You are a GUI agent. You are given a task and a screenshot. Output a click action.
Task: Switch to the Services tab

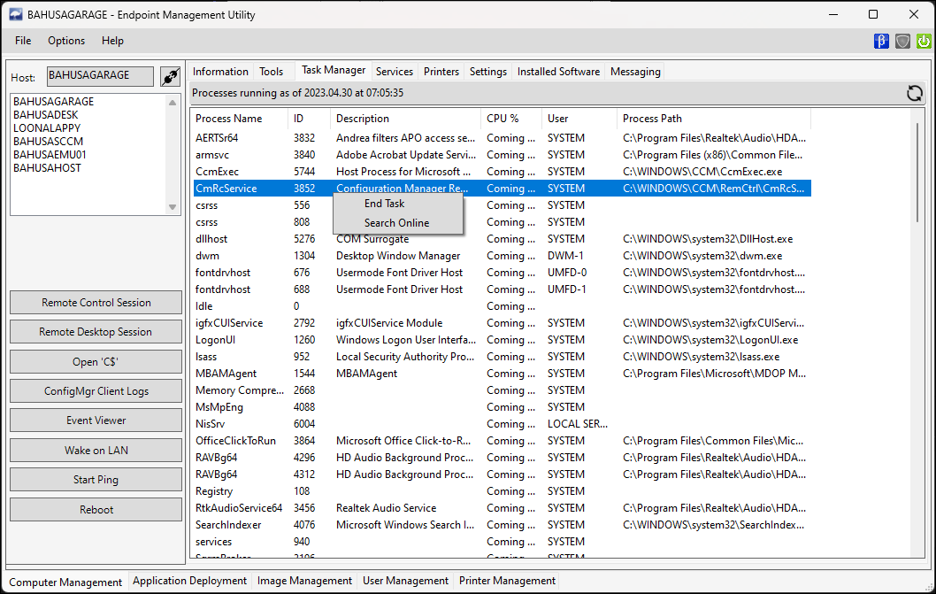point(395,72)
